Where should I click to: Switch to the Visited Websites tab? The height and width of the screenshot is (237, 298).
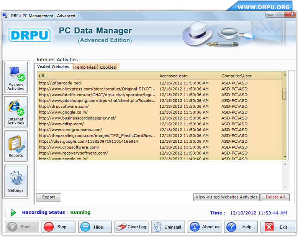point(53,67)
